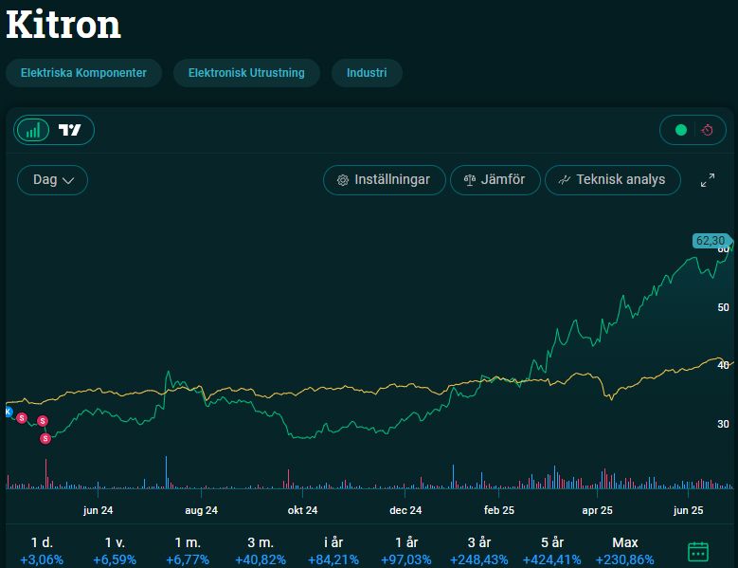Click the 30 price axis label

pyautogui.click(x=723, y=424)
